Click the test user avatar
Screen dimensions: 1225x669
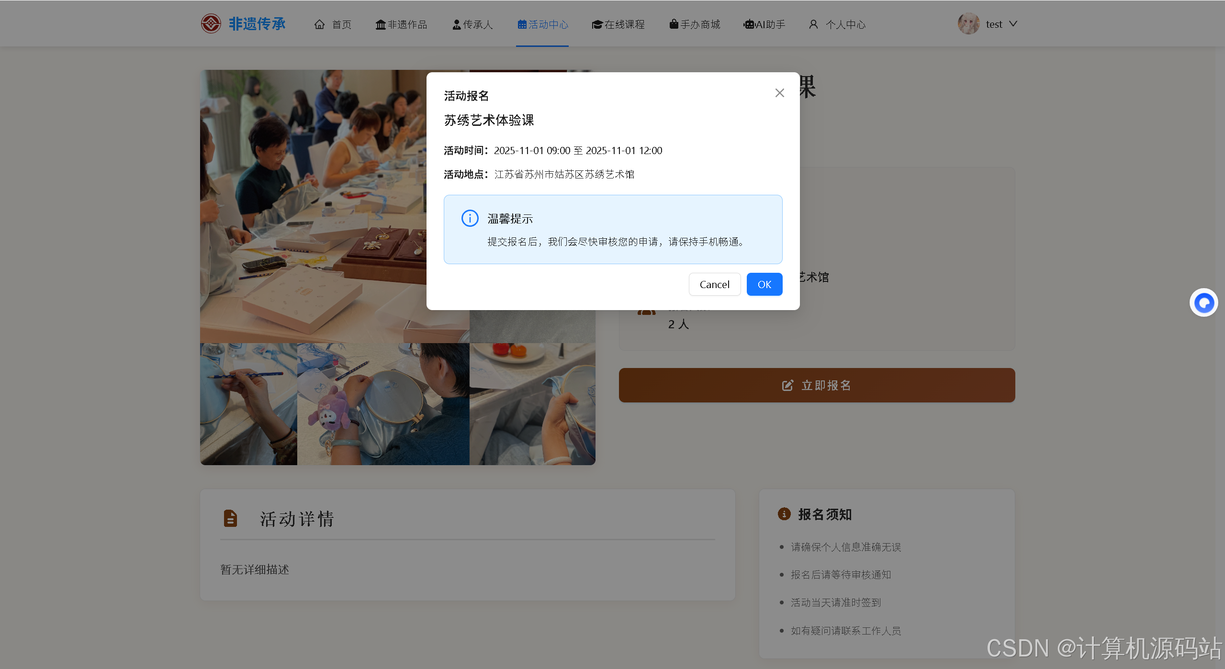click(968, 23)
